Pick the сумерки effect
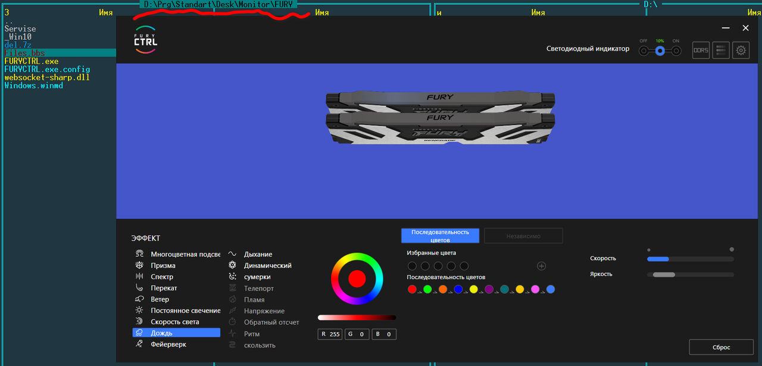The width and height of the screenshot is (762, 366). [250, 277]
